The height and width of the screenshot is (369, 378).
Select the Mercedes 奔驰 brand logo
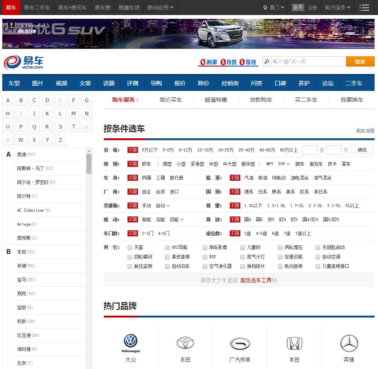(349, 343)
